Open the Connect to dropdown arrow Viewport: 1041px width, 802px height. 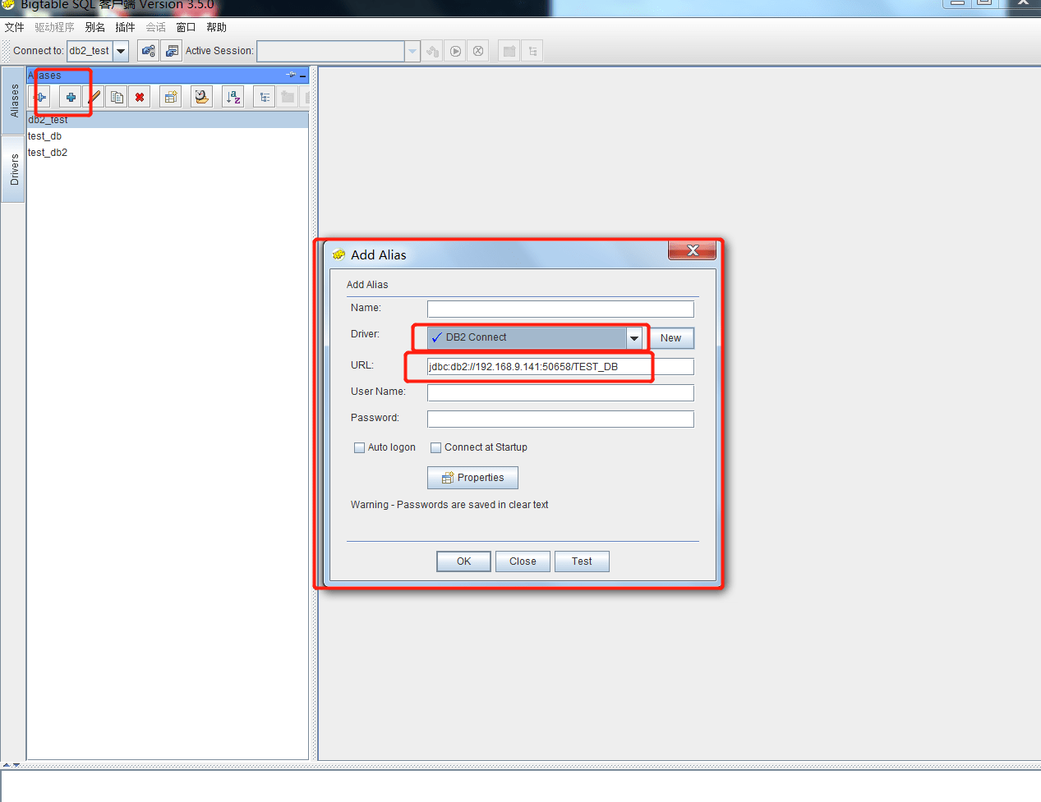coord(121,51)
